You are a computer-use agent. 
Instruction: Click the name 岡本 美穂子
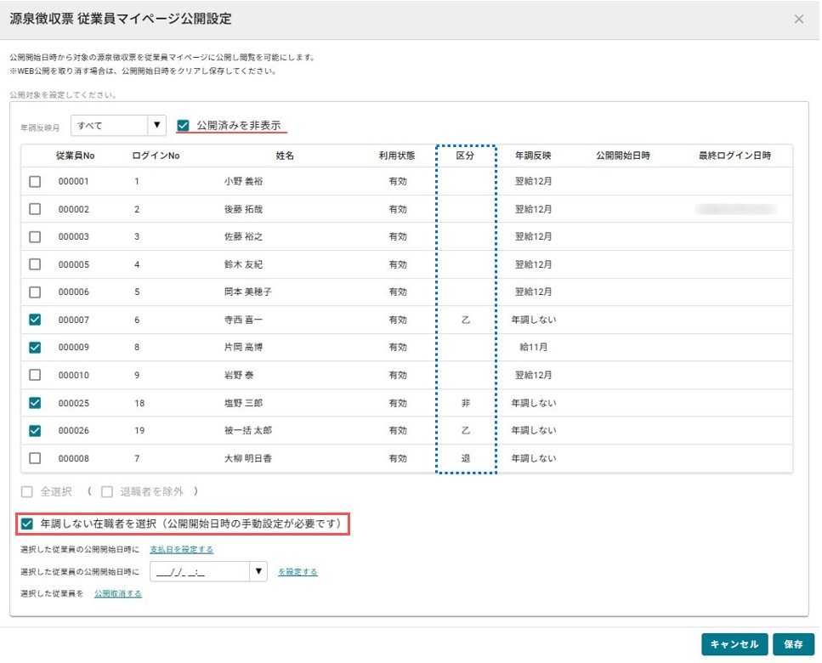tap(248, 292)
